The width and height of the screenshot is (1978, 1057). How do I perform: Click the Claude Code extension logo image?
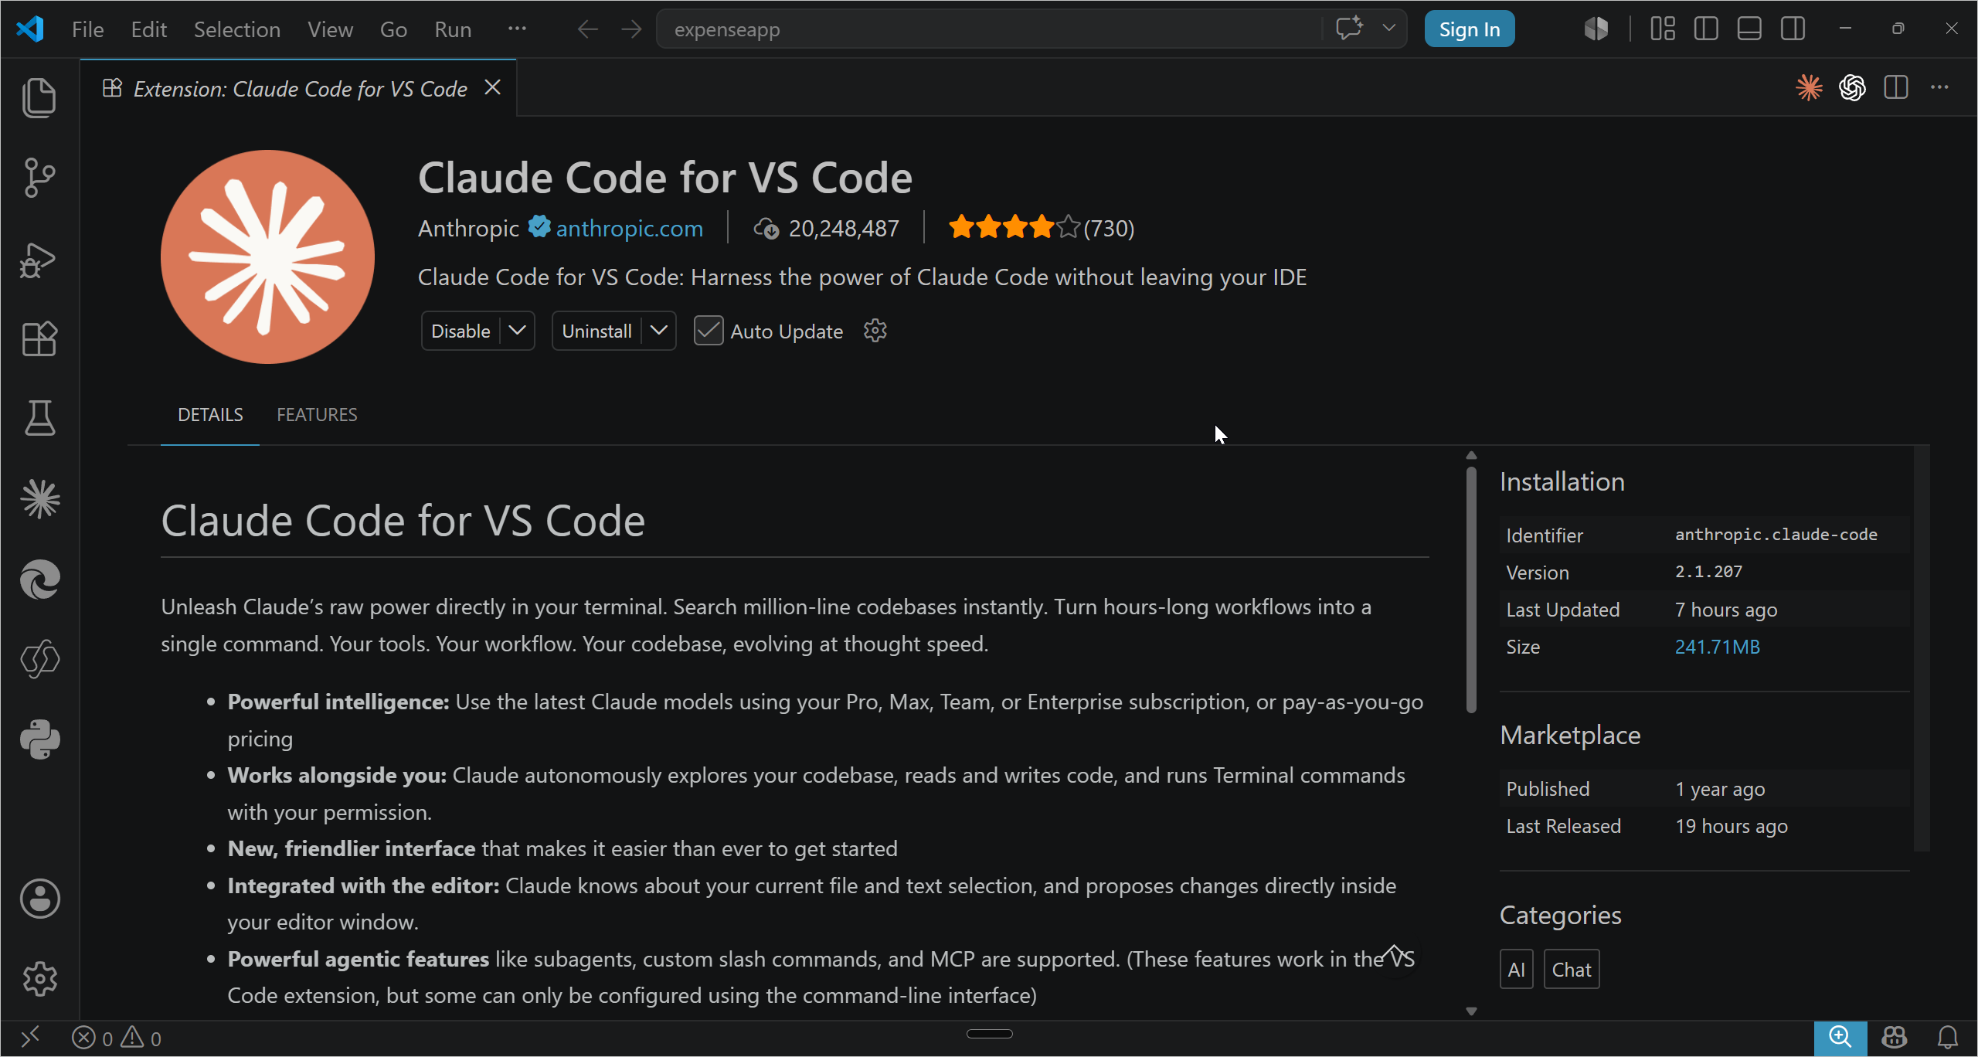267,257
